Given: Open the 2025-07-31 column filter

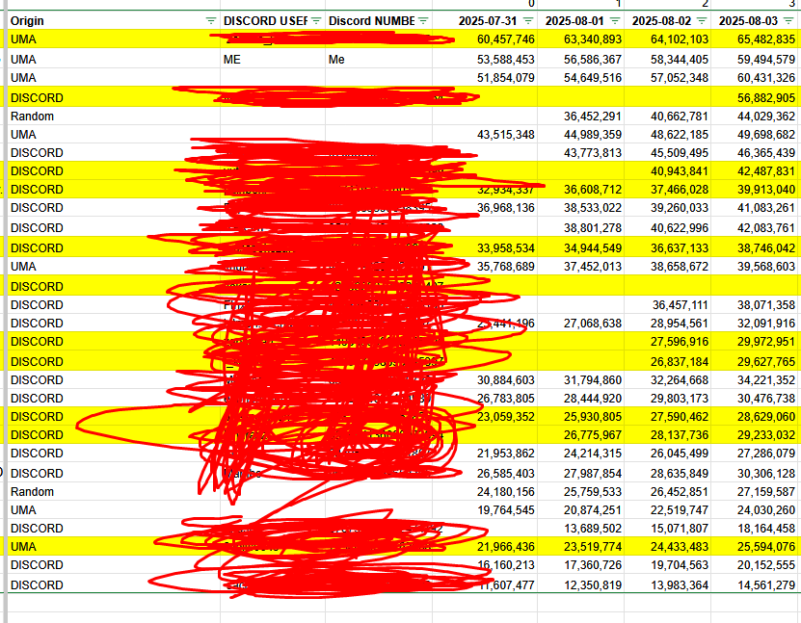Looking at the screenshot, I should click(528, 21).
